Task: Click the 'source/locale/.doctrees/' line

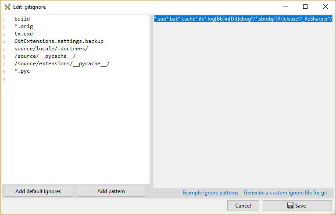Action: pos(51,49)
